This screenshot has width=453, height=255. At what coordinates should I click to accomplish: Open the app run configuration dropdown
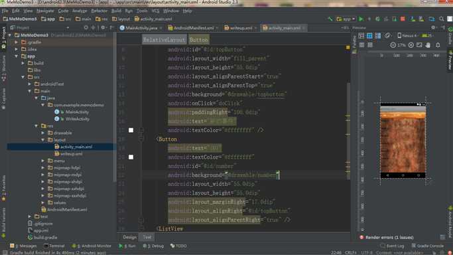[x=346, y=19]
